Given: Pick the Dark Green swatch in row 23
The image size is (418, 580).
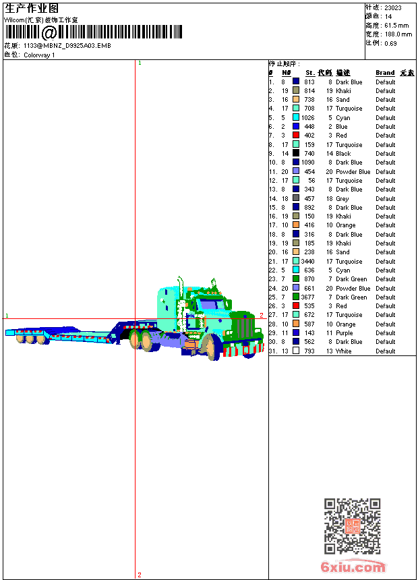Looking at the screenshot, I should 296,279.
